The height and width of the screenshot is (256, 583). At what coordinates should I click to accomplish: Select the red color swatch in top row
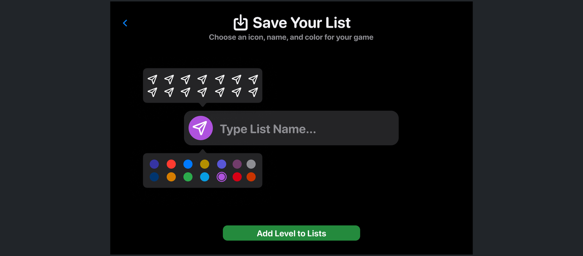(171, 164)
